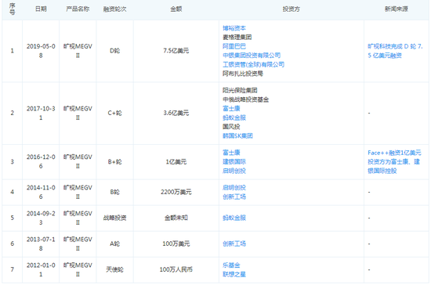Select the 3.6亿美元 amount cell

pyautogui.click(x=176, y=113)
